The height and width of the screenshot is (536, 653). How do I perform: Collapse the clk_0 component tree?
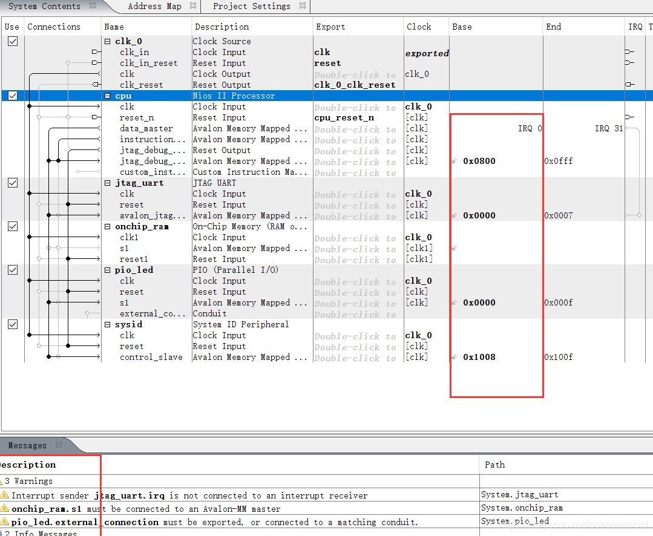point(108,41)
